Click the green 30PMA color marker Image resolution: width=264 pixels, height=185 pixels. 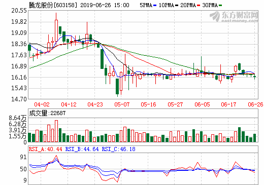[x=220, y=6]
